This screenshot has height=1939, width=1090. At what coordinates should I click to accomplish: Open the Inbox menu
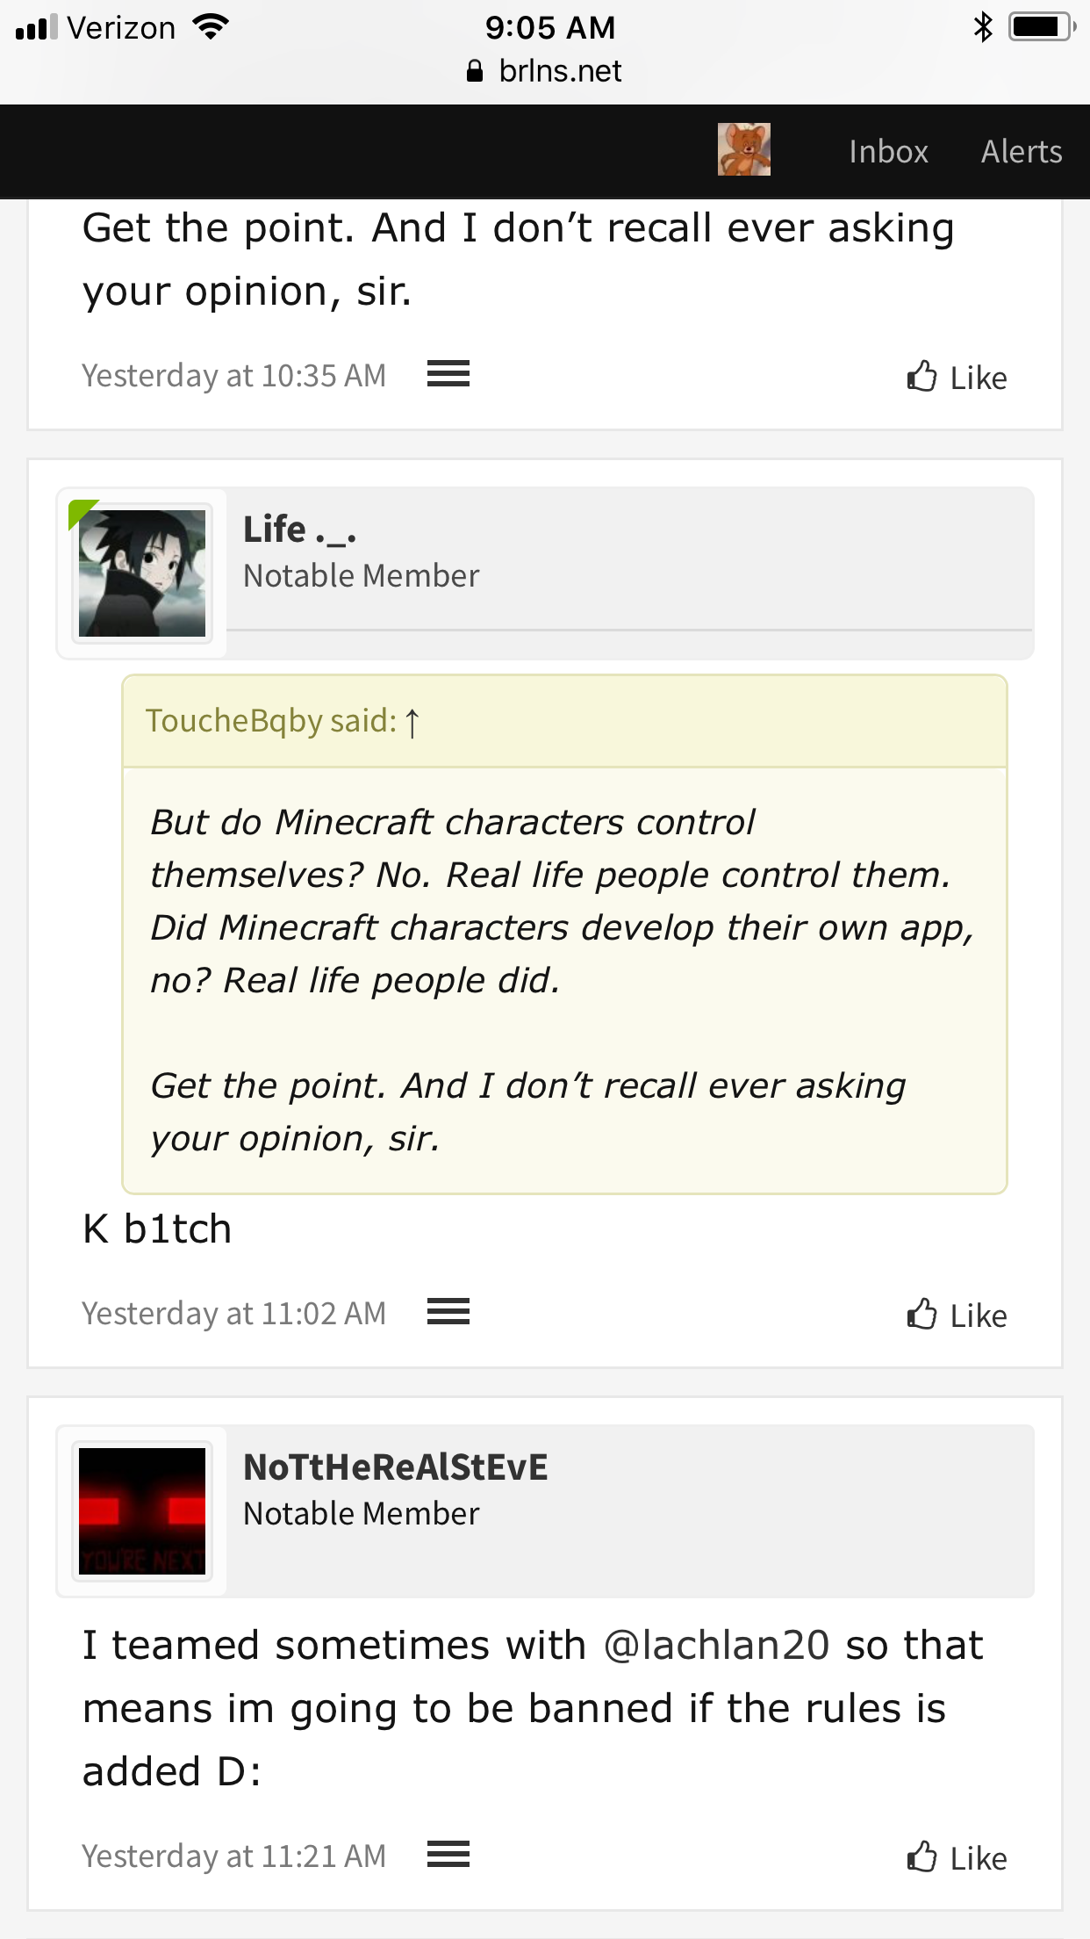click(x=888, y=152)
